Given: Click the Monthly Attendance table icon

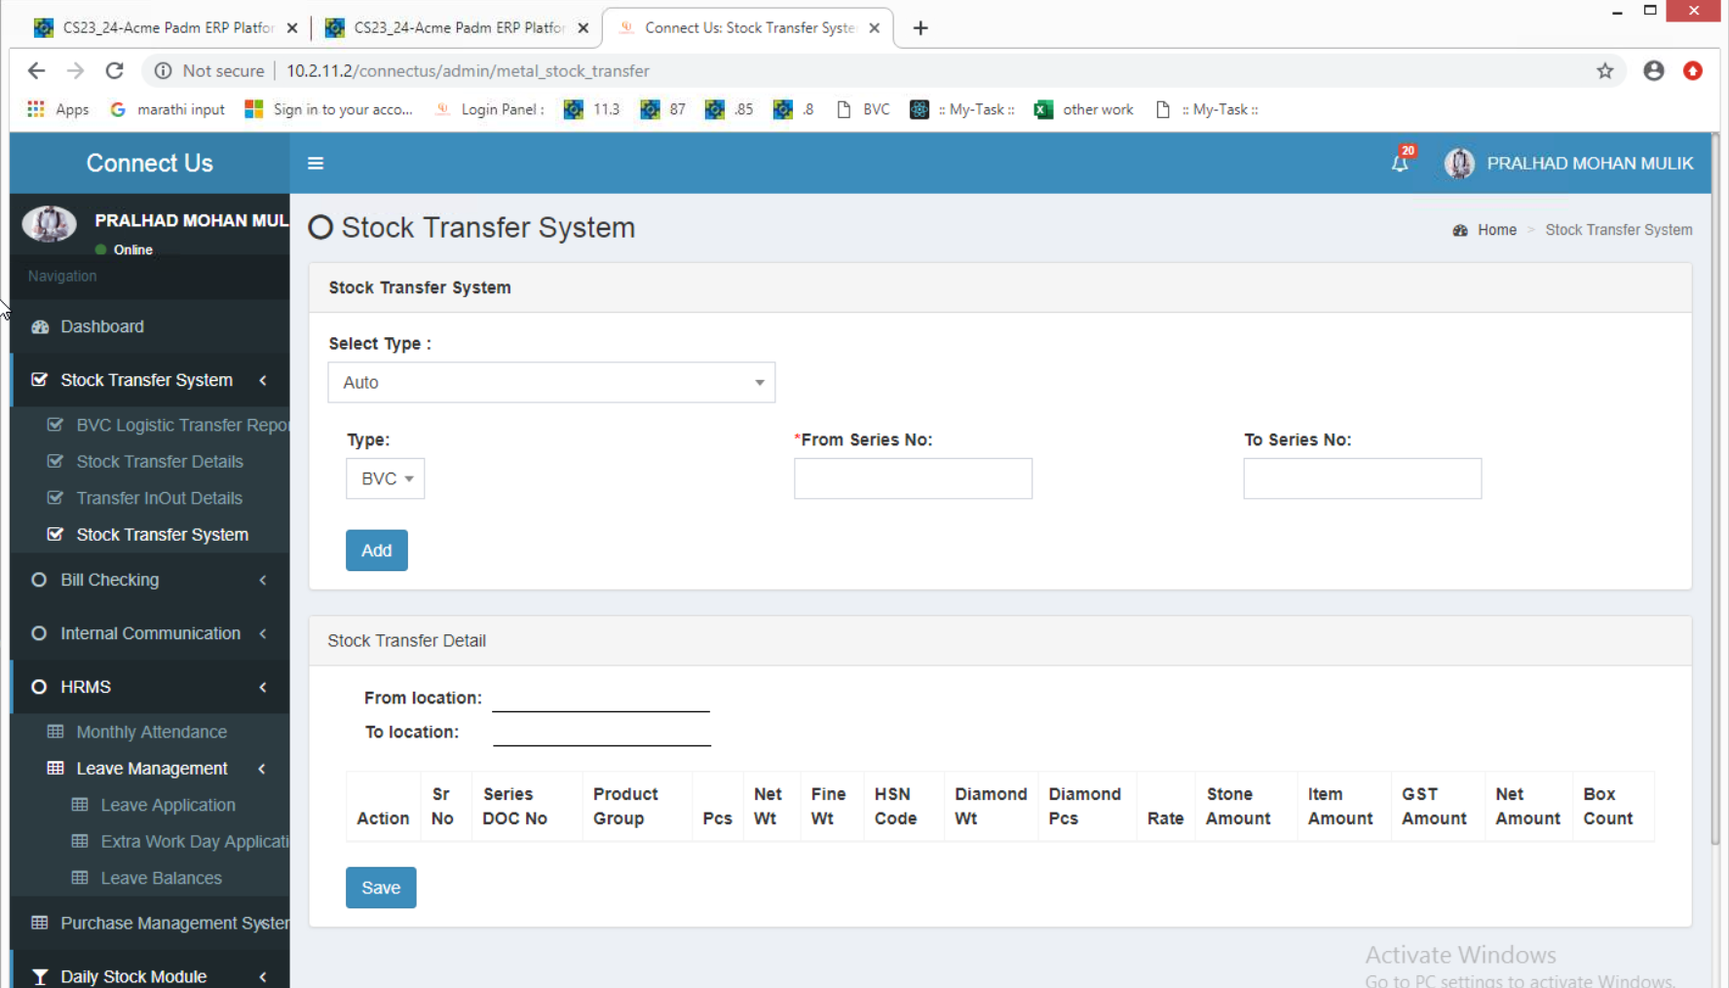Looking at the screenshot, I should 56,731.
